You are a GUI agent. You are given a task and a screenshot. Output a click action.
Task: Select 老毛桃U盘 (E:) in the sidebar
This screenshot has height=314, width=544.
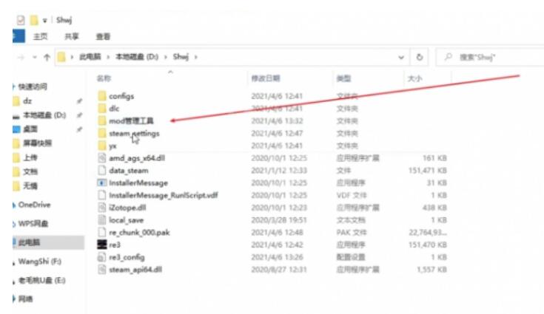[x=41, y=280]
